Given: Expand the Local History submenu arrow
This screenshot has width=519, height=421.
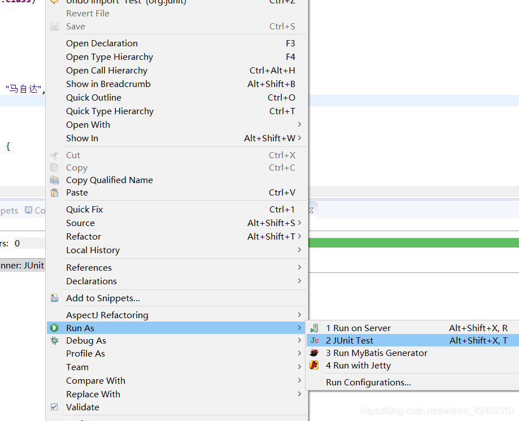Looking at the screenshot, I should tap(299, 250).
